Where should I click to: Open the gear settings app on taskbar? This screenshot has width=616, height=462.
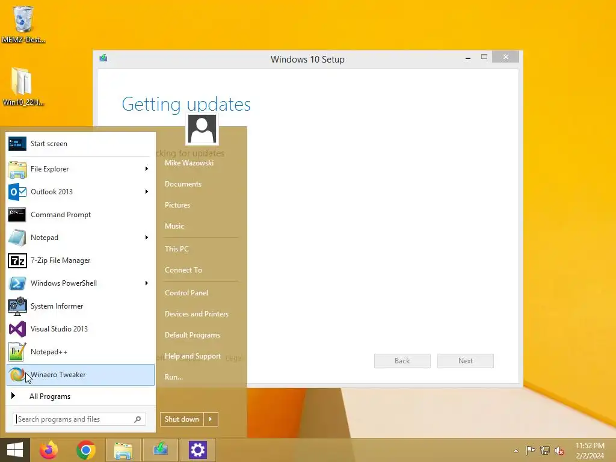pyautogui.click(x=197, y=450)
